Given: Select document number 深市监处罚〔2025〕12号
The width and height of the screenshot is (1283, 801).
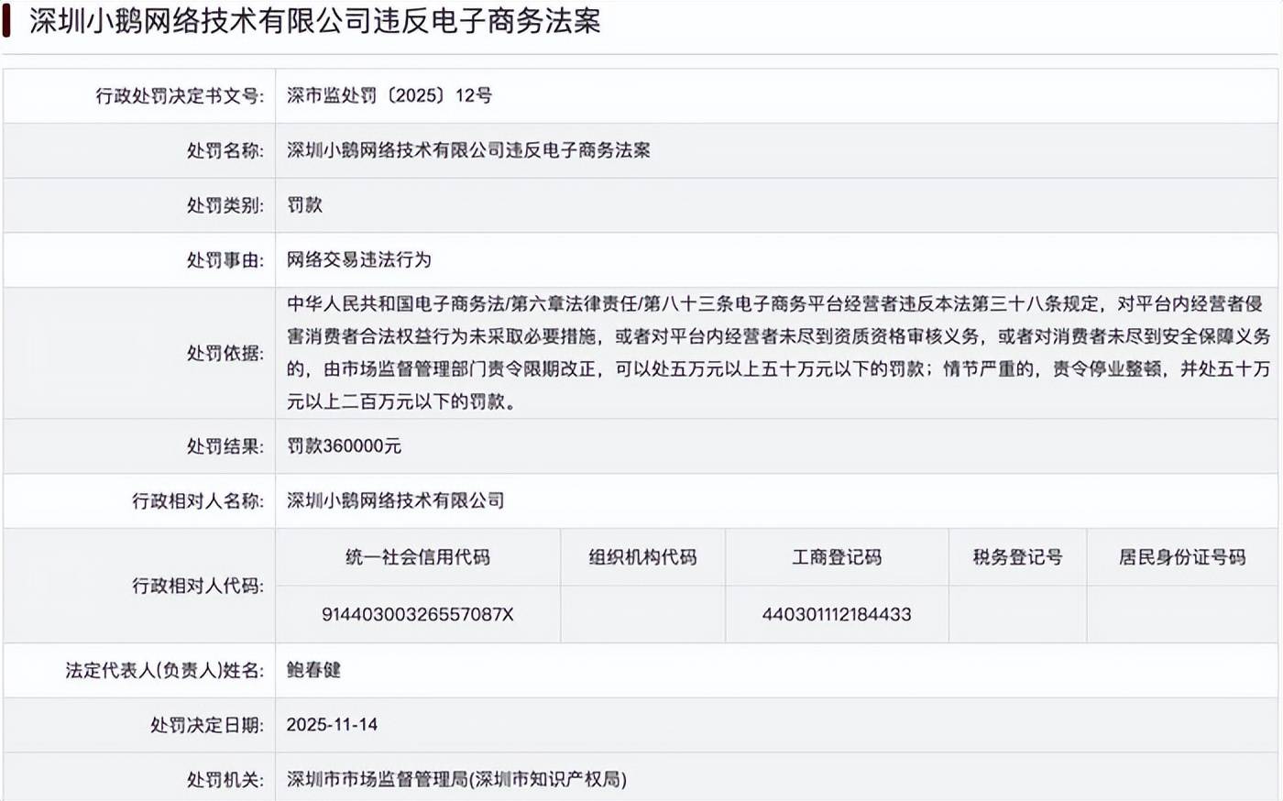Looking at the screenshot, I should point(389,95).
